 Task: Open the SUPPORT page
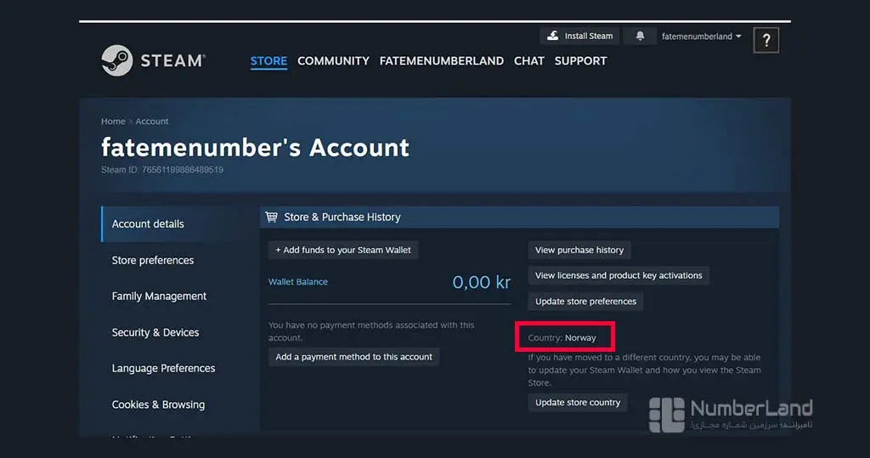(x=580, y=61)
